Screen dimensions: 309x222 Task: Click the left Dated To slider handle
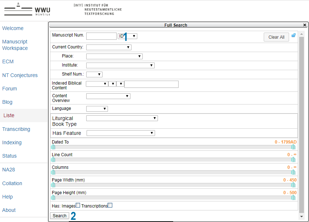(x=53, y=147)
